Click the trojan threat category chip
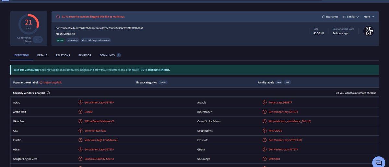This screenshot has width=389, height=167. point(163,83)
